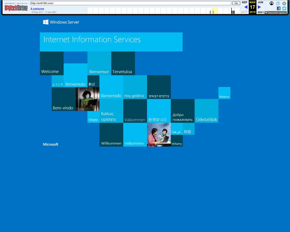The width and height of the screenshot is (290, 232).
Task: Select the Καλώς ορίσατε tile
Action: click(111, 111)
